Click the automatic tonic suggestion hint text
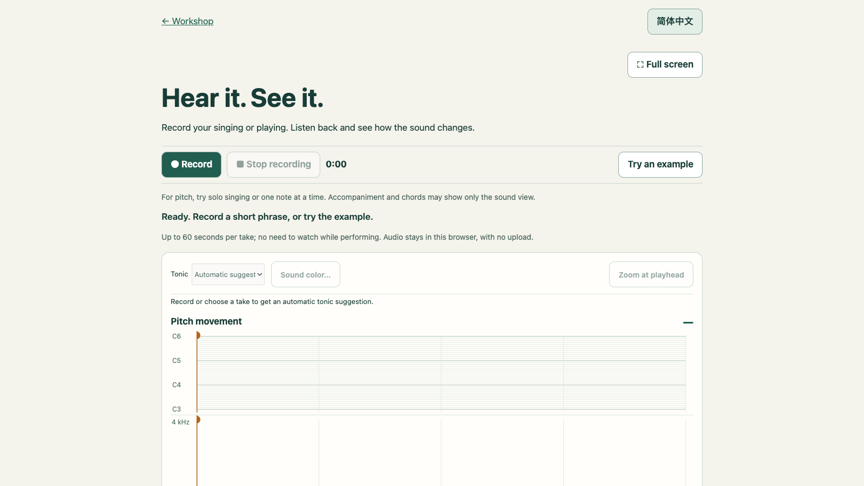Screen dimensions: 864x486 (x=272, y=302)
